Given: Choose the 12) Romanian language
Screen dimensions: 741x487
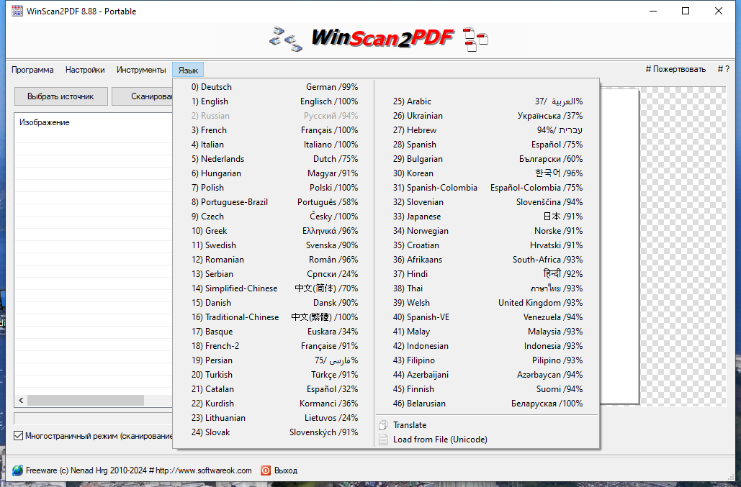Looking at the screenshot, I should point(274,260).
